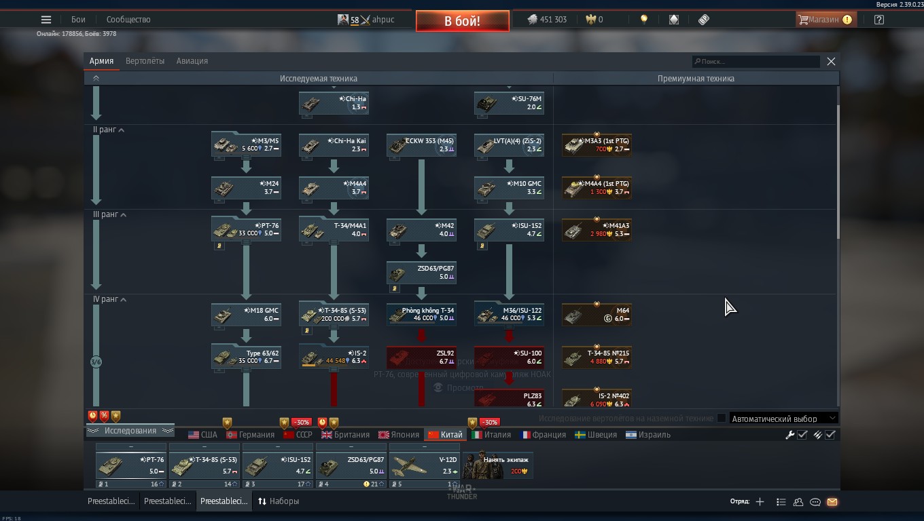The height and width of the screenshot is (521, 924).
Task: Click the triple slash icon beside checkboxes
Action: point(818,435)
